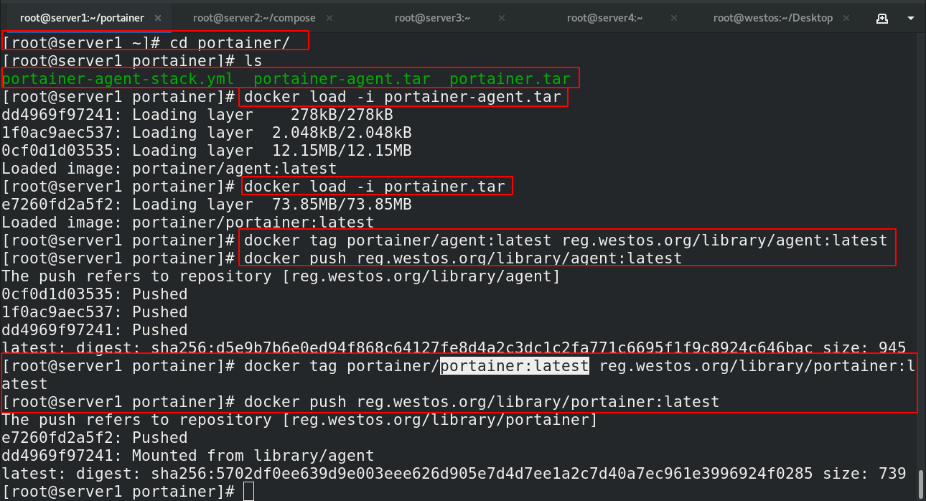Image resolution: width=926 pixels, height=501 pixels.
Task: Click the '1f0ac9aec537: Loading layer' line
Action: pos(207,132)
